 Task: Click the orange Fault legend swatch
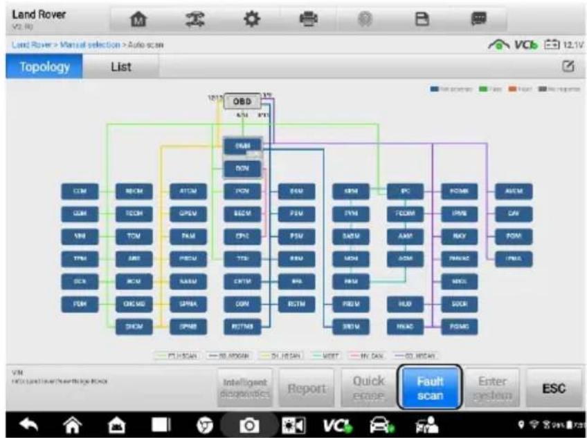click(x=512, y=89)
